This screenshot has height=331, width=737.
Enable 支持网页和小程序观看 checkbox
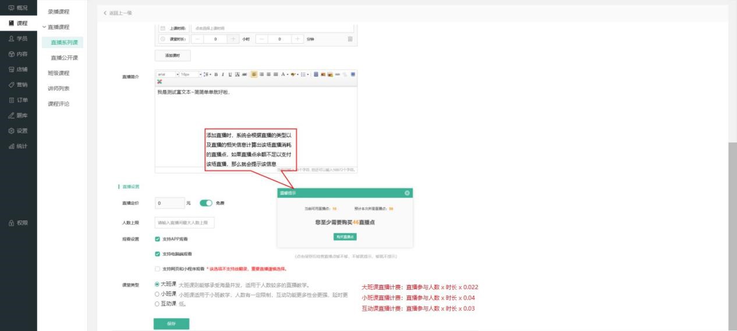(158, 269)
